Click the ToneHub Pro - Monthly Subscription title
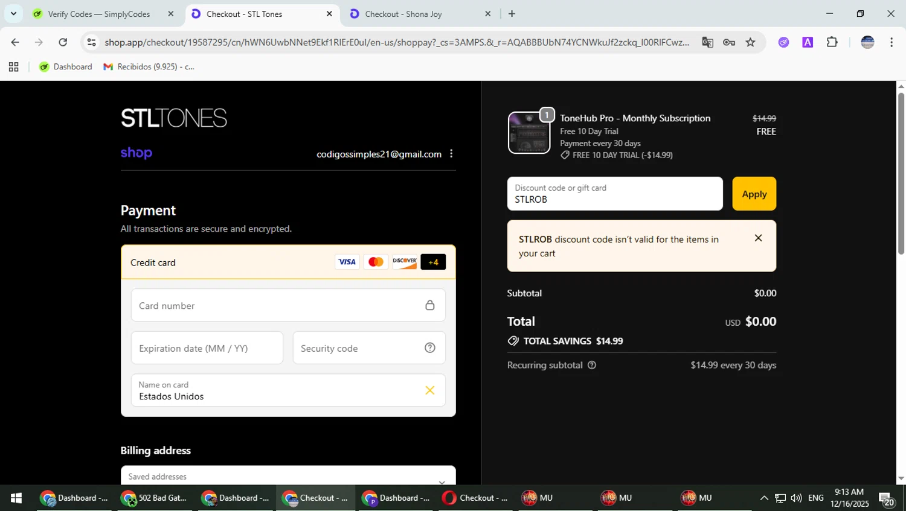The image size is (906, 511). click(635, 118)
